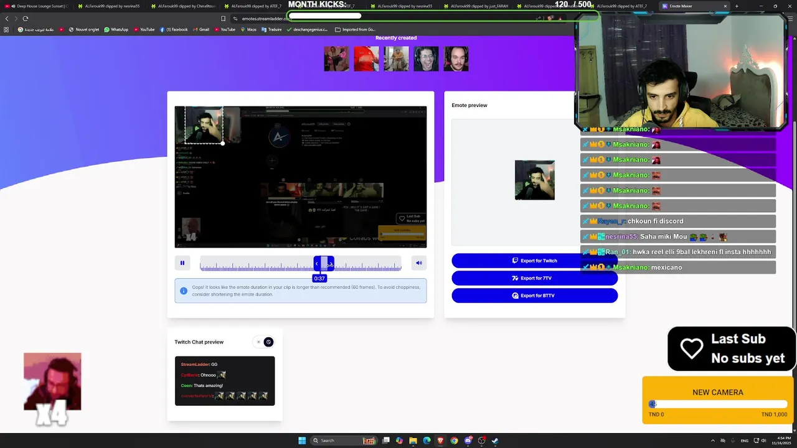797x448 pixels.
Task: Open Task View on the taskbar
Action: (x=386, y=441)
